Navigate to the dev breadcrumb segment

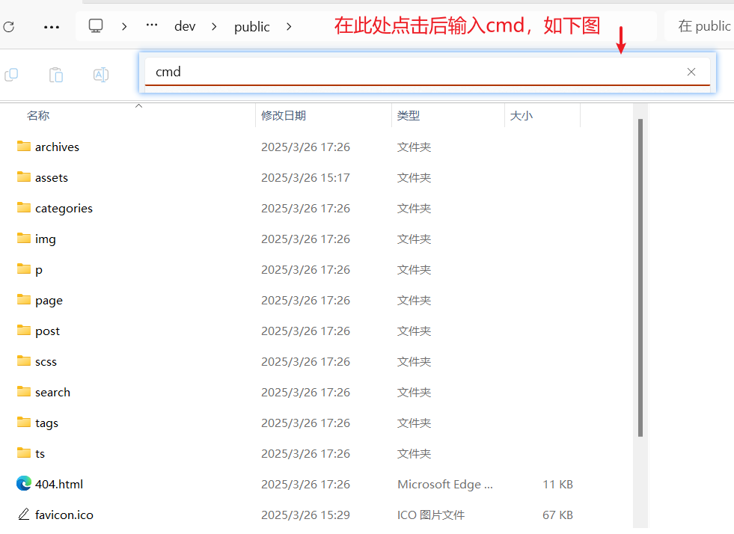(185, 26)
